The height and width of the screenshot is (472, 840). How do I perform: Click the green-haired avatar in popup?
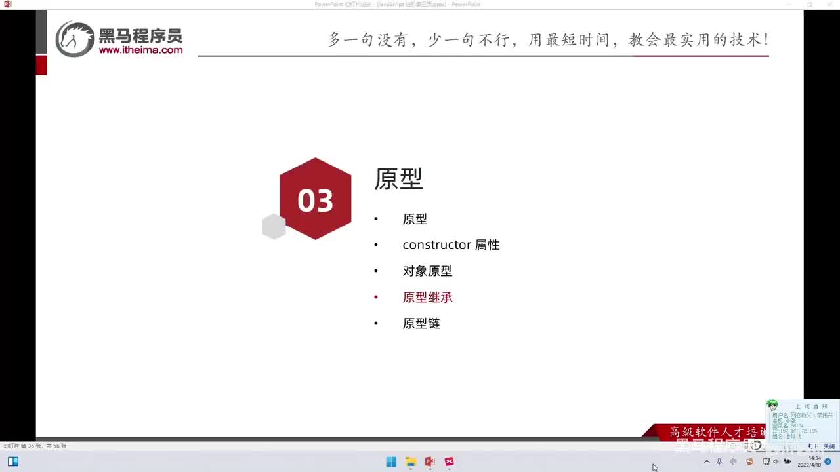click(x=772, y=405)
